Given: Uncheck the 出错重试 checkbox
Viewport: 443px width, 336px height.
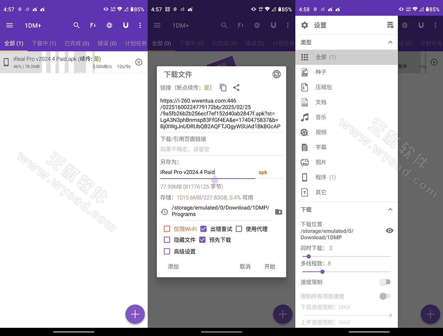Looking at the screenshot, I should tap(203, 229).
